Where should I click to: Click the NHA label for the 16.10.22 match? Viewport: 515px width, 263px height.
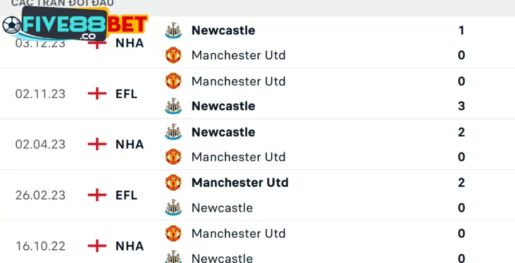(x=129, y=246)
